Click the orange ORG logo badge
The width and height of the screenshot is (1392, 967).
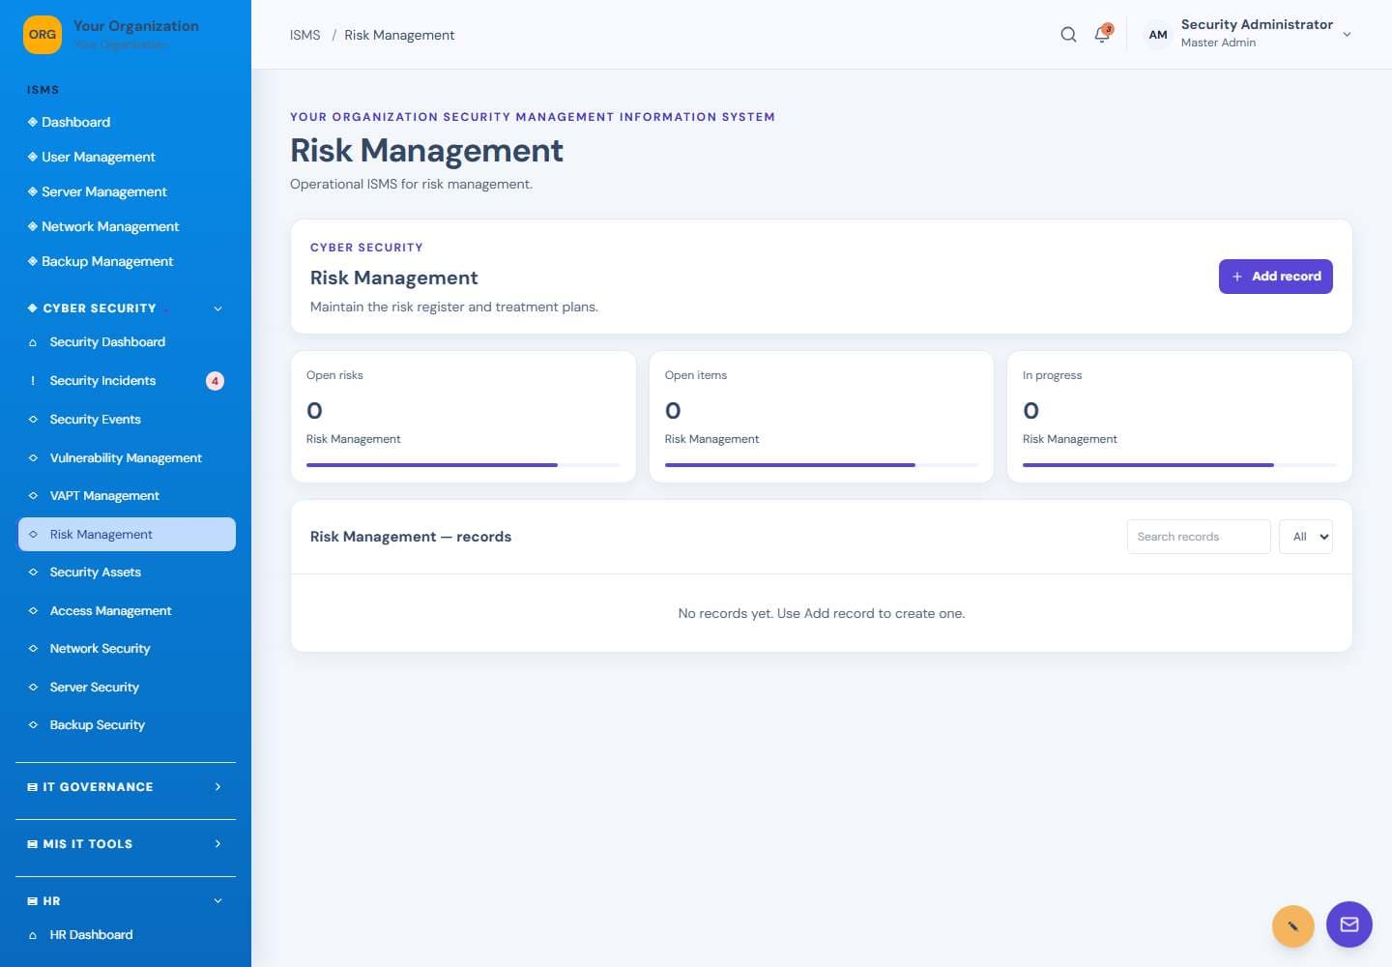(x=43, y=35)
